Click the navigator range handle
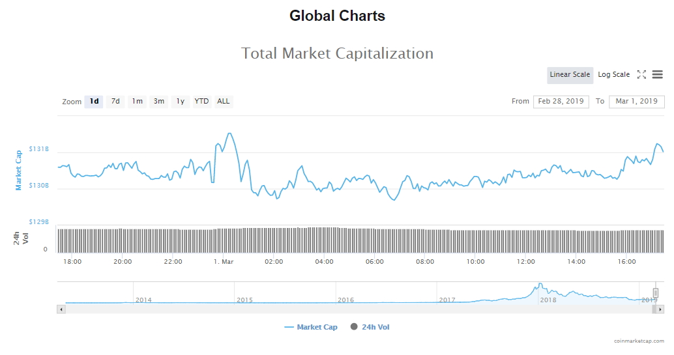This screenshot has height=355, width=674. tap(656, 293)
